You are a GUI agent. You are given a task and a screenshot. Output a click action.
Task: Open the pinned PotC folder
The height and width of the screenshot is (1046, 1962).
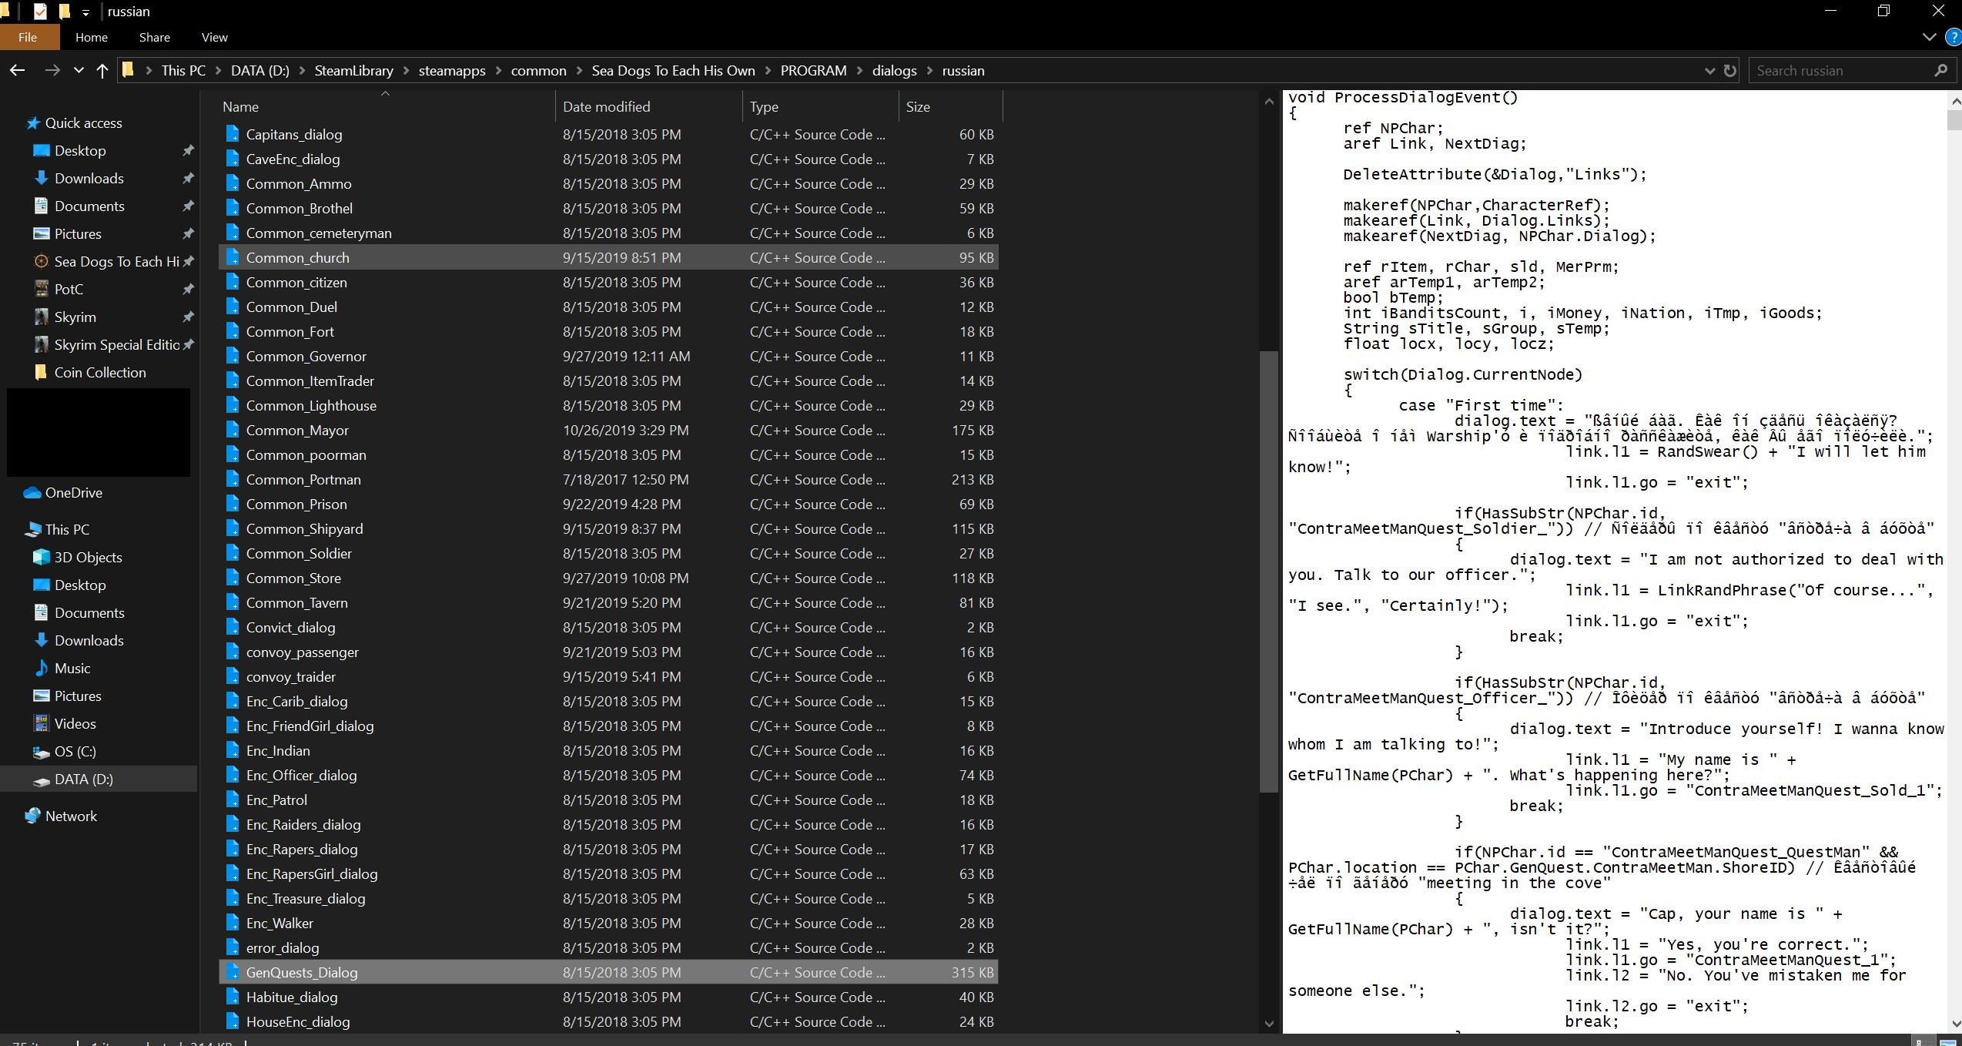[69, 289]
